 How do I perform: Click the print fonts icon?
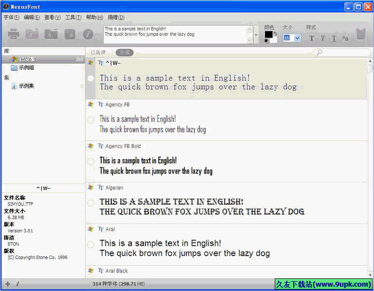(13, 34)
